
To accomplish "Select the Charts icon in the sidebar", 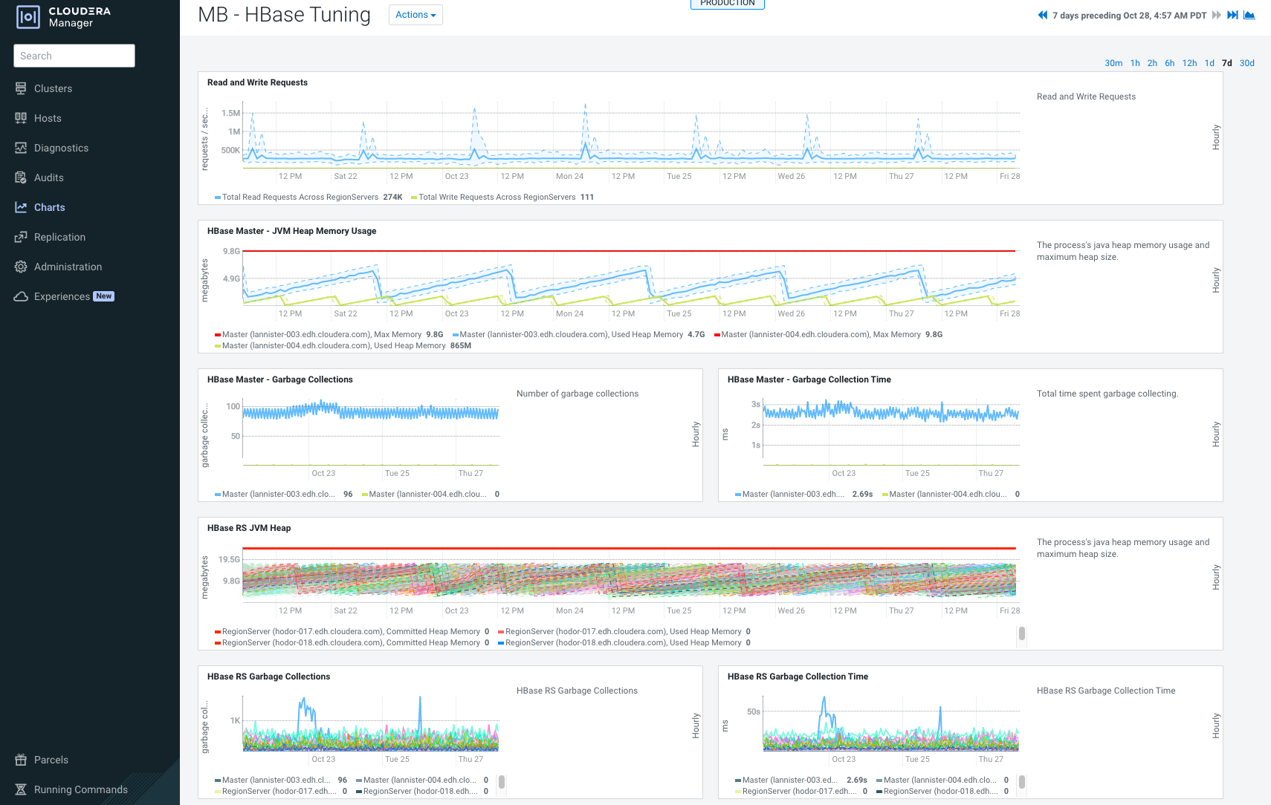I will [21, 207].
